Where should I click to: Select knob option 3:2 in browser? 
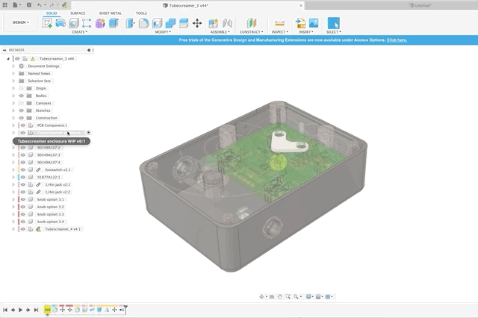tap(51, 207)
